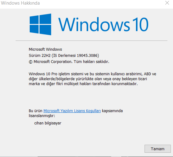Image resolution: width=173 pixels, height=157 pixels.
Task: Click the number 10 in the banner
Action: tap(140, 24)
